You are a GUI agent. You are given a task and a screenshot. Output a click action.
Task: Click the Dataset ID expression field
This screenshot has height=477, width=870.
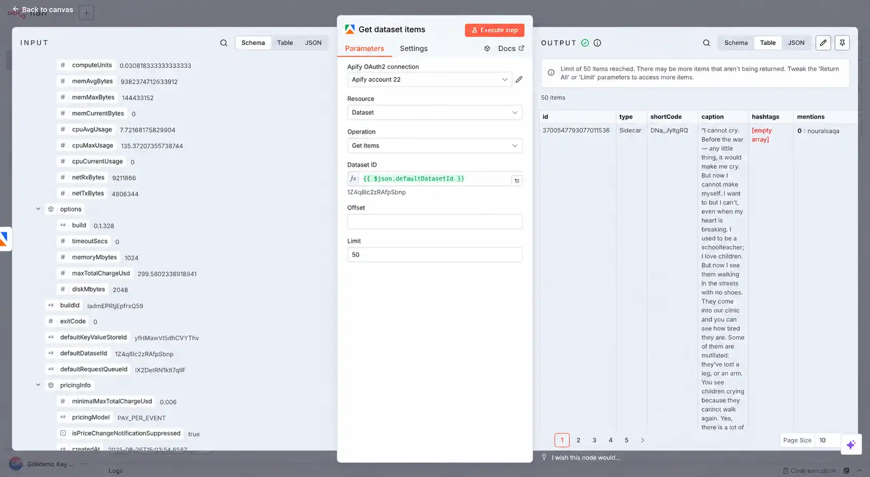435,179
